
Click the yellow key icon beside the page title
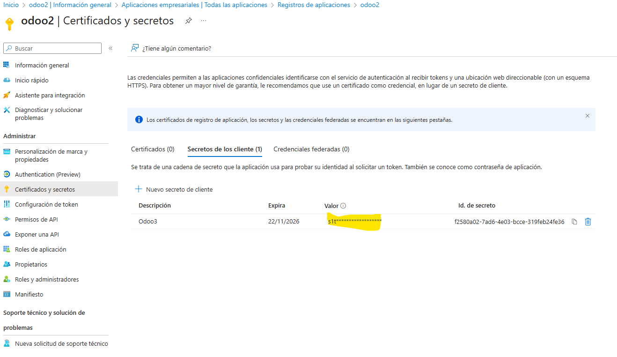(x=9, y=23)
